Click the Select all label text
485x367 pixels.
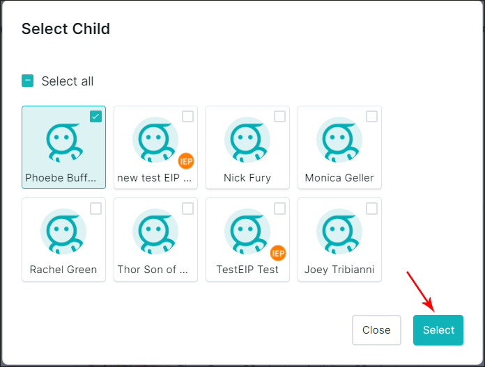point(68,81)
